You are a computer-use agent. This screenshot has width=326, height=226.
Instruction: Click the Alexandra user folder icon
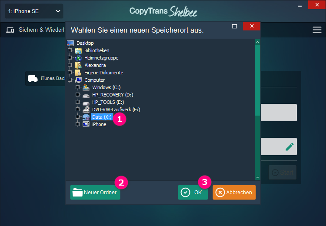click(78, 65)
